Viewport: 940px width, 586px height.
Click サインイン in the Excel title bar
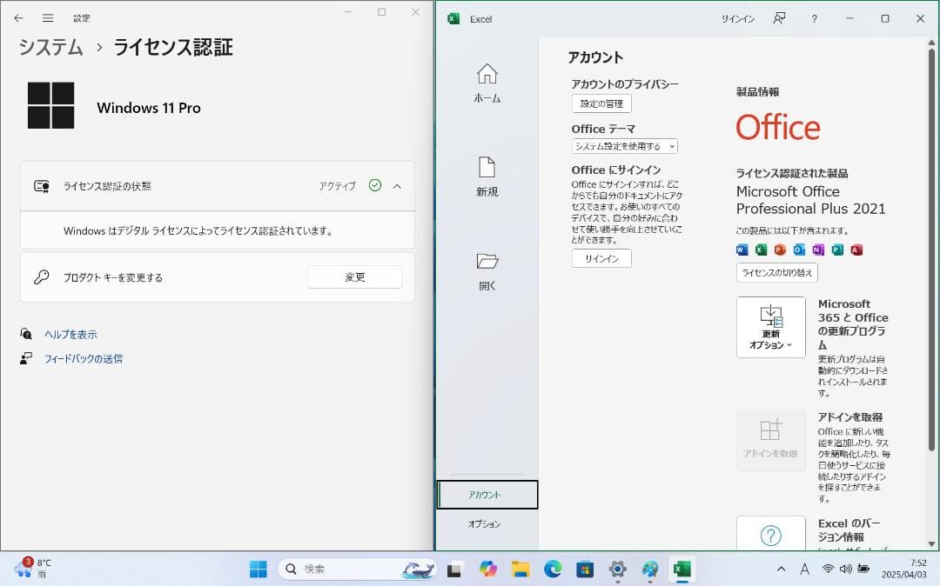pos(738,19)
